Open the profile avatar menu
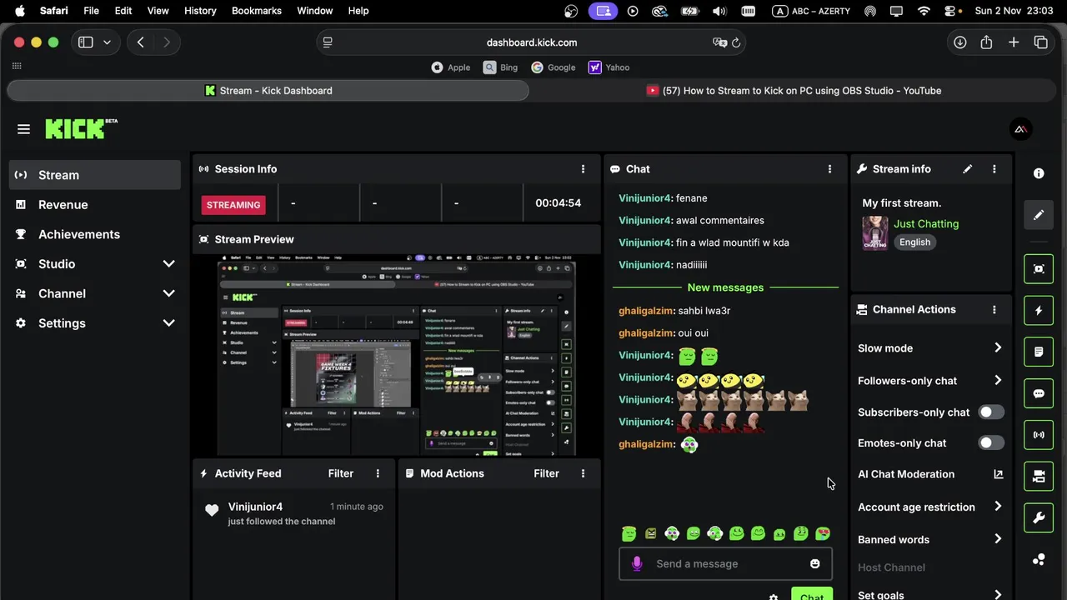This screenshot has width=1067, height=600. [1020, 129]
